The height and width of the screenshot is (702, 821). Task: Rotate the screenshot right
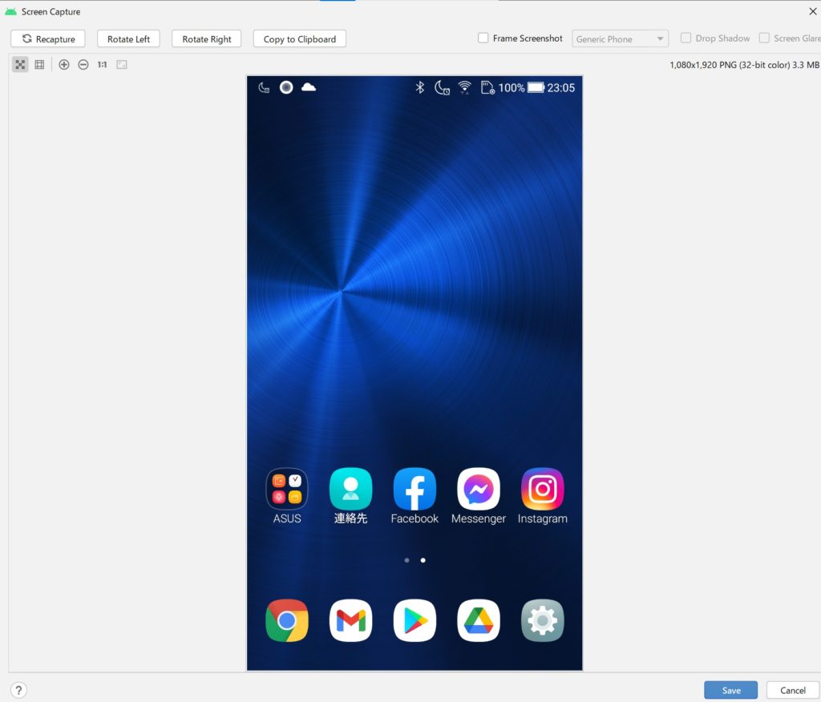[x=206, y=38]
